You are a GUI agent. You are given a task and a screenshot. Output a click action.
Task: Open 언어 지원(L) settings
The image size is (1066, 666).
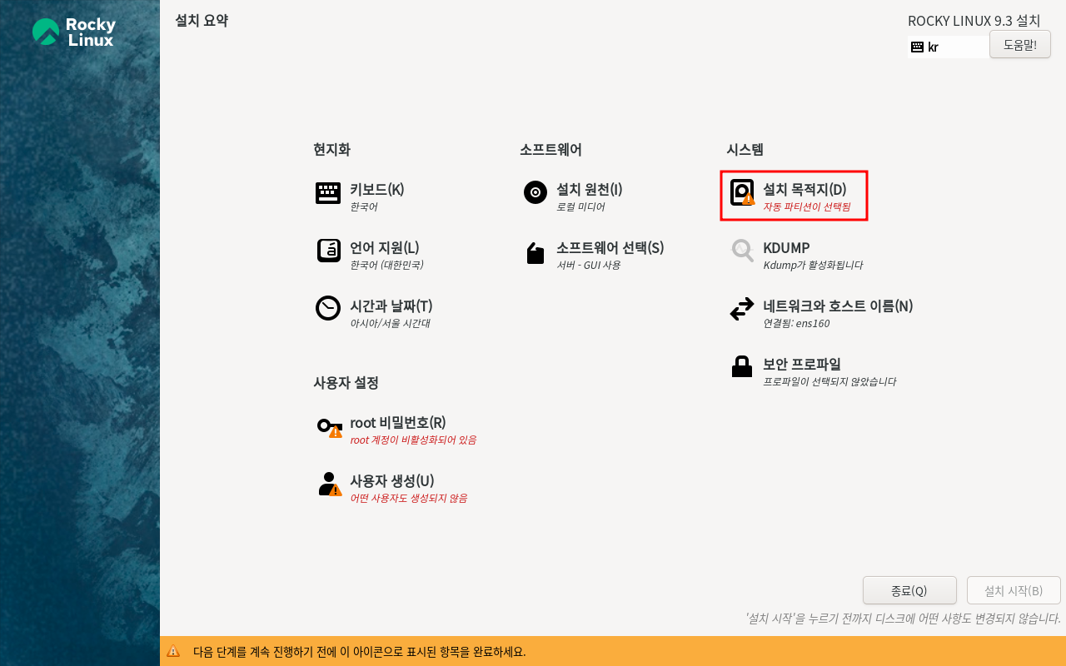(384, 247)
